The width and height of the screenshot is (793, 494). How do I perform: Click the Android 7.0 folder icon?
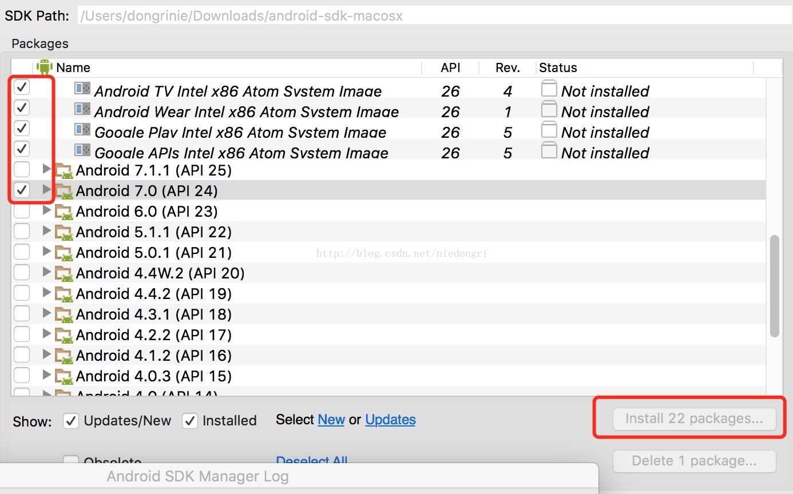(x=65, y=192)
